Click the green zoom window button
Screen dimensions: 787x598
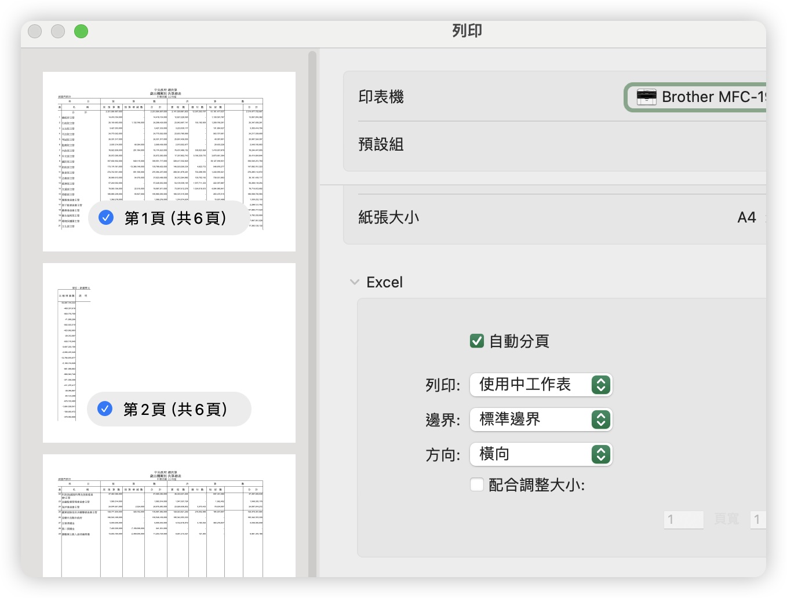click(x=81, y=31)
